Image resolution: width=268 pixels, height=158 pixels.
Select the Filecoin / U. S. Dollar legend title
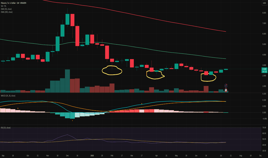pos(14,3)
